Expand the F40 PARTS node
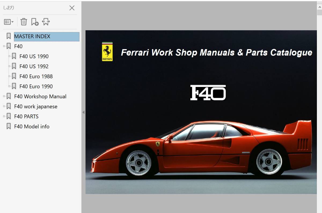 coord(4,116)
